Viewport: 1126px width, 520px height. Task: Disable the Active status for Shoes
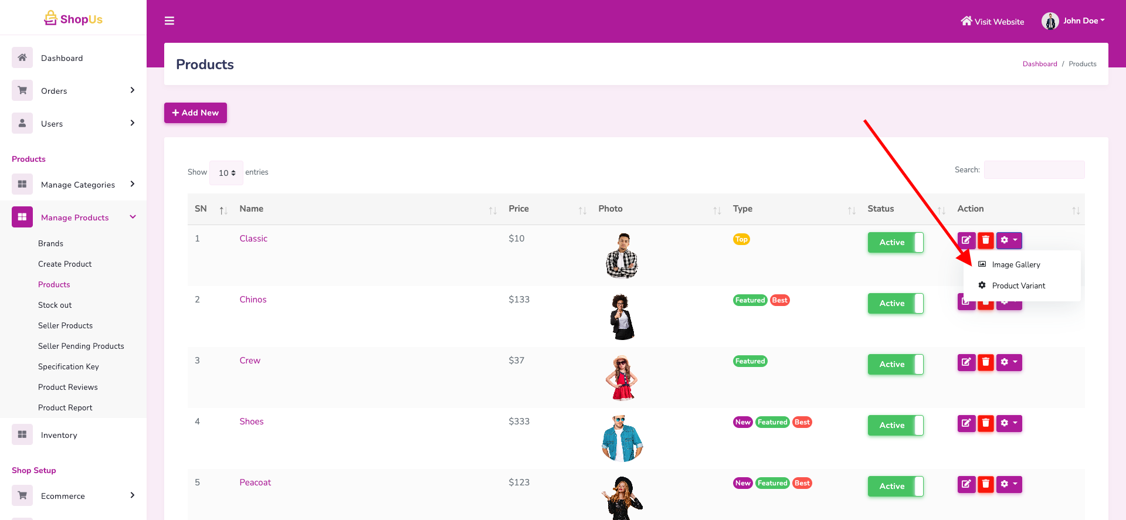(895, 426)
